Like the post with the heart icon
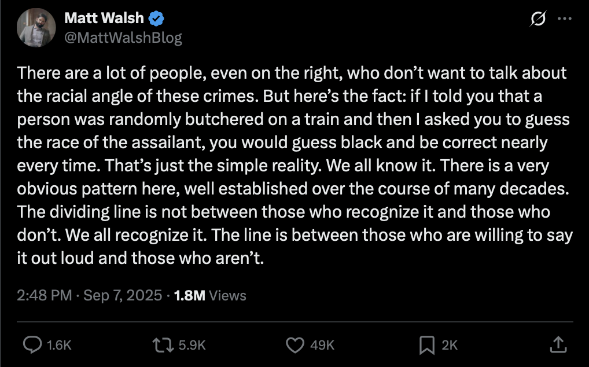Screen dimensions: 589x367 295,345
